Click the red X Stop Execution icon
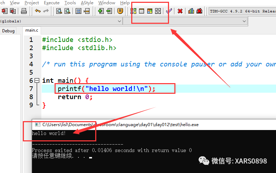276x173 pixels. click(180, 11)
